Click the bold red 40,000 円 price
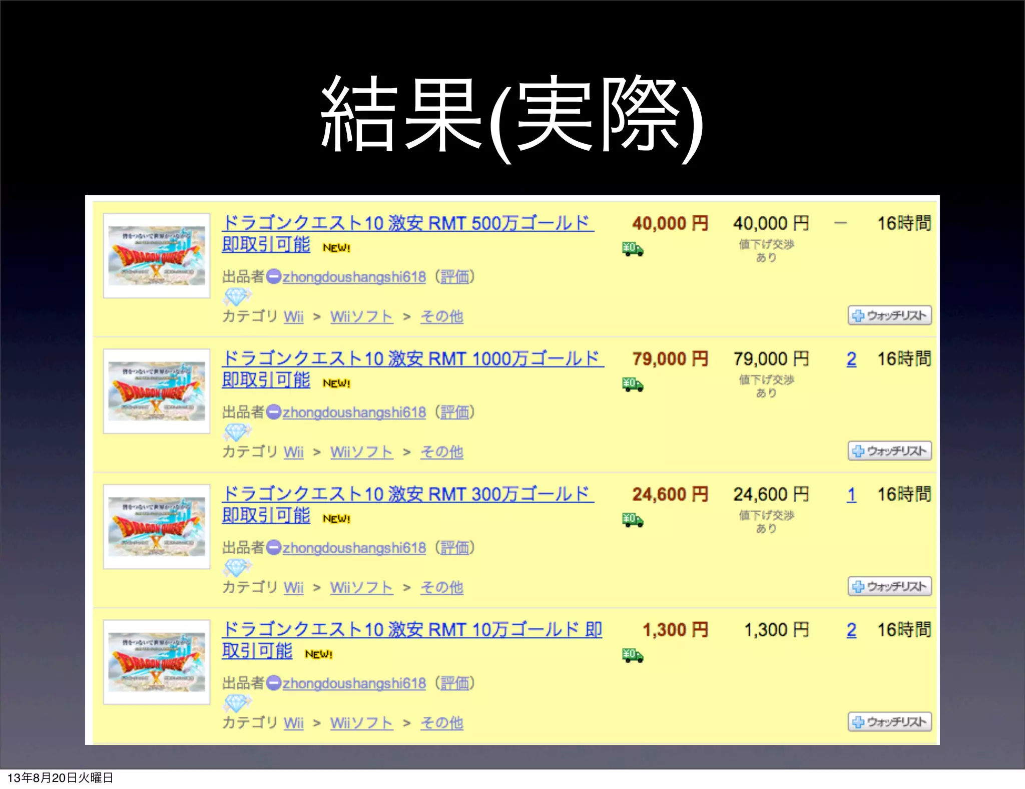 tap(671, 223)
